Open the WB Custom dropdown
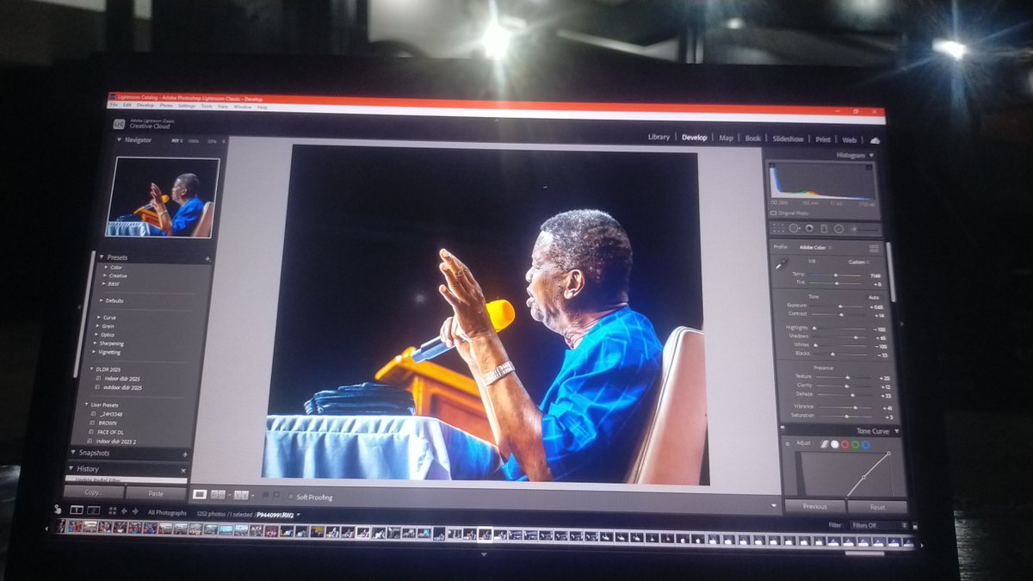Image resolution: width=1033 pixels, height=581 pixels. pyautogui.click(x=859, y=262)
